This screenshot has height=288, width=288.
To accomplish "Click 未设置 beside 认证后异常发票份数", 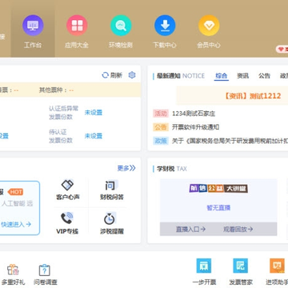I will [x=94, y=113].
